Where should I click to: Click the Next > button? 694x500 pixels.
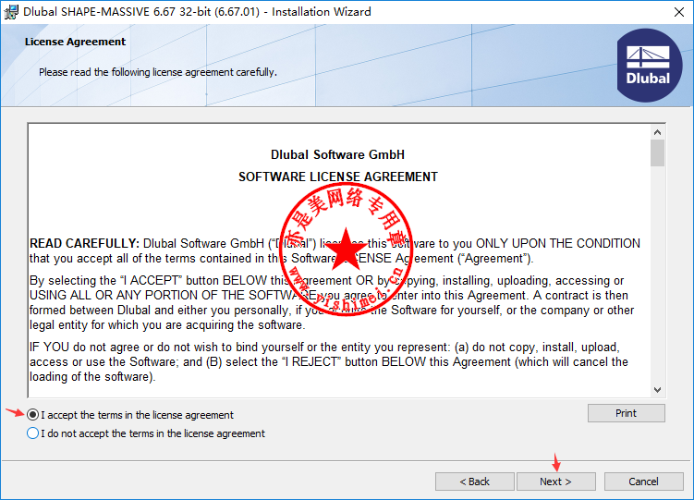(556, 482)
